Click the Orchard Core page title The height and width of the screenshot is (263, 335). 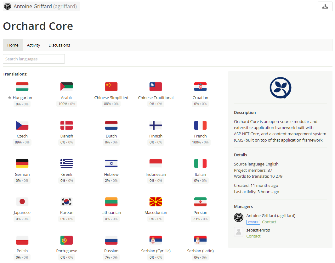pyautogui.click(x=38, y=26)
